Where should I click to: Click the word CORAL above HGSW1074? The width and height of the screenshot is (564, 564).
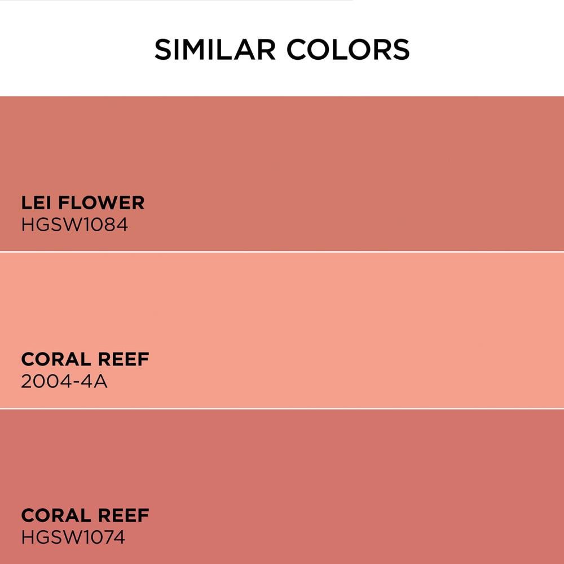point(56,515)
